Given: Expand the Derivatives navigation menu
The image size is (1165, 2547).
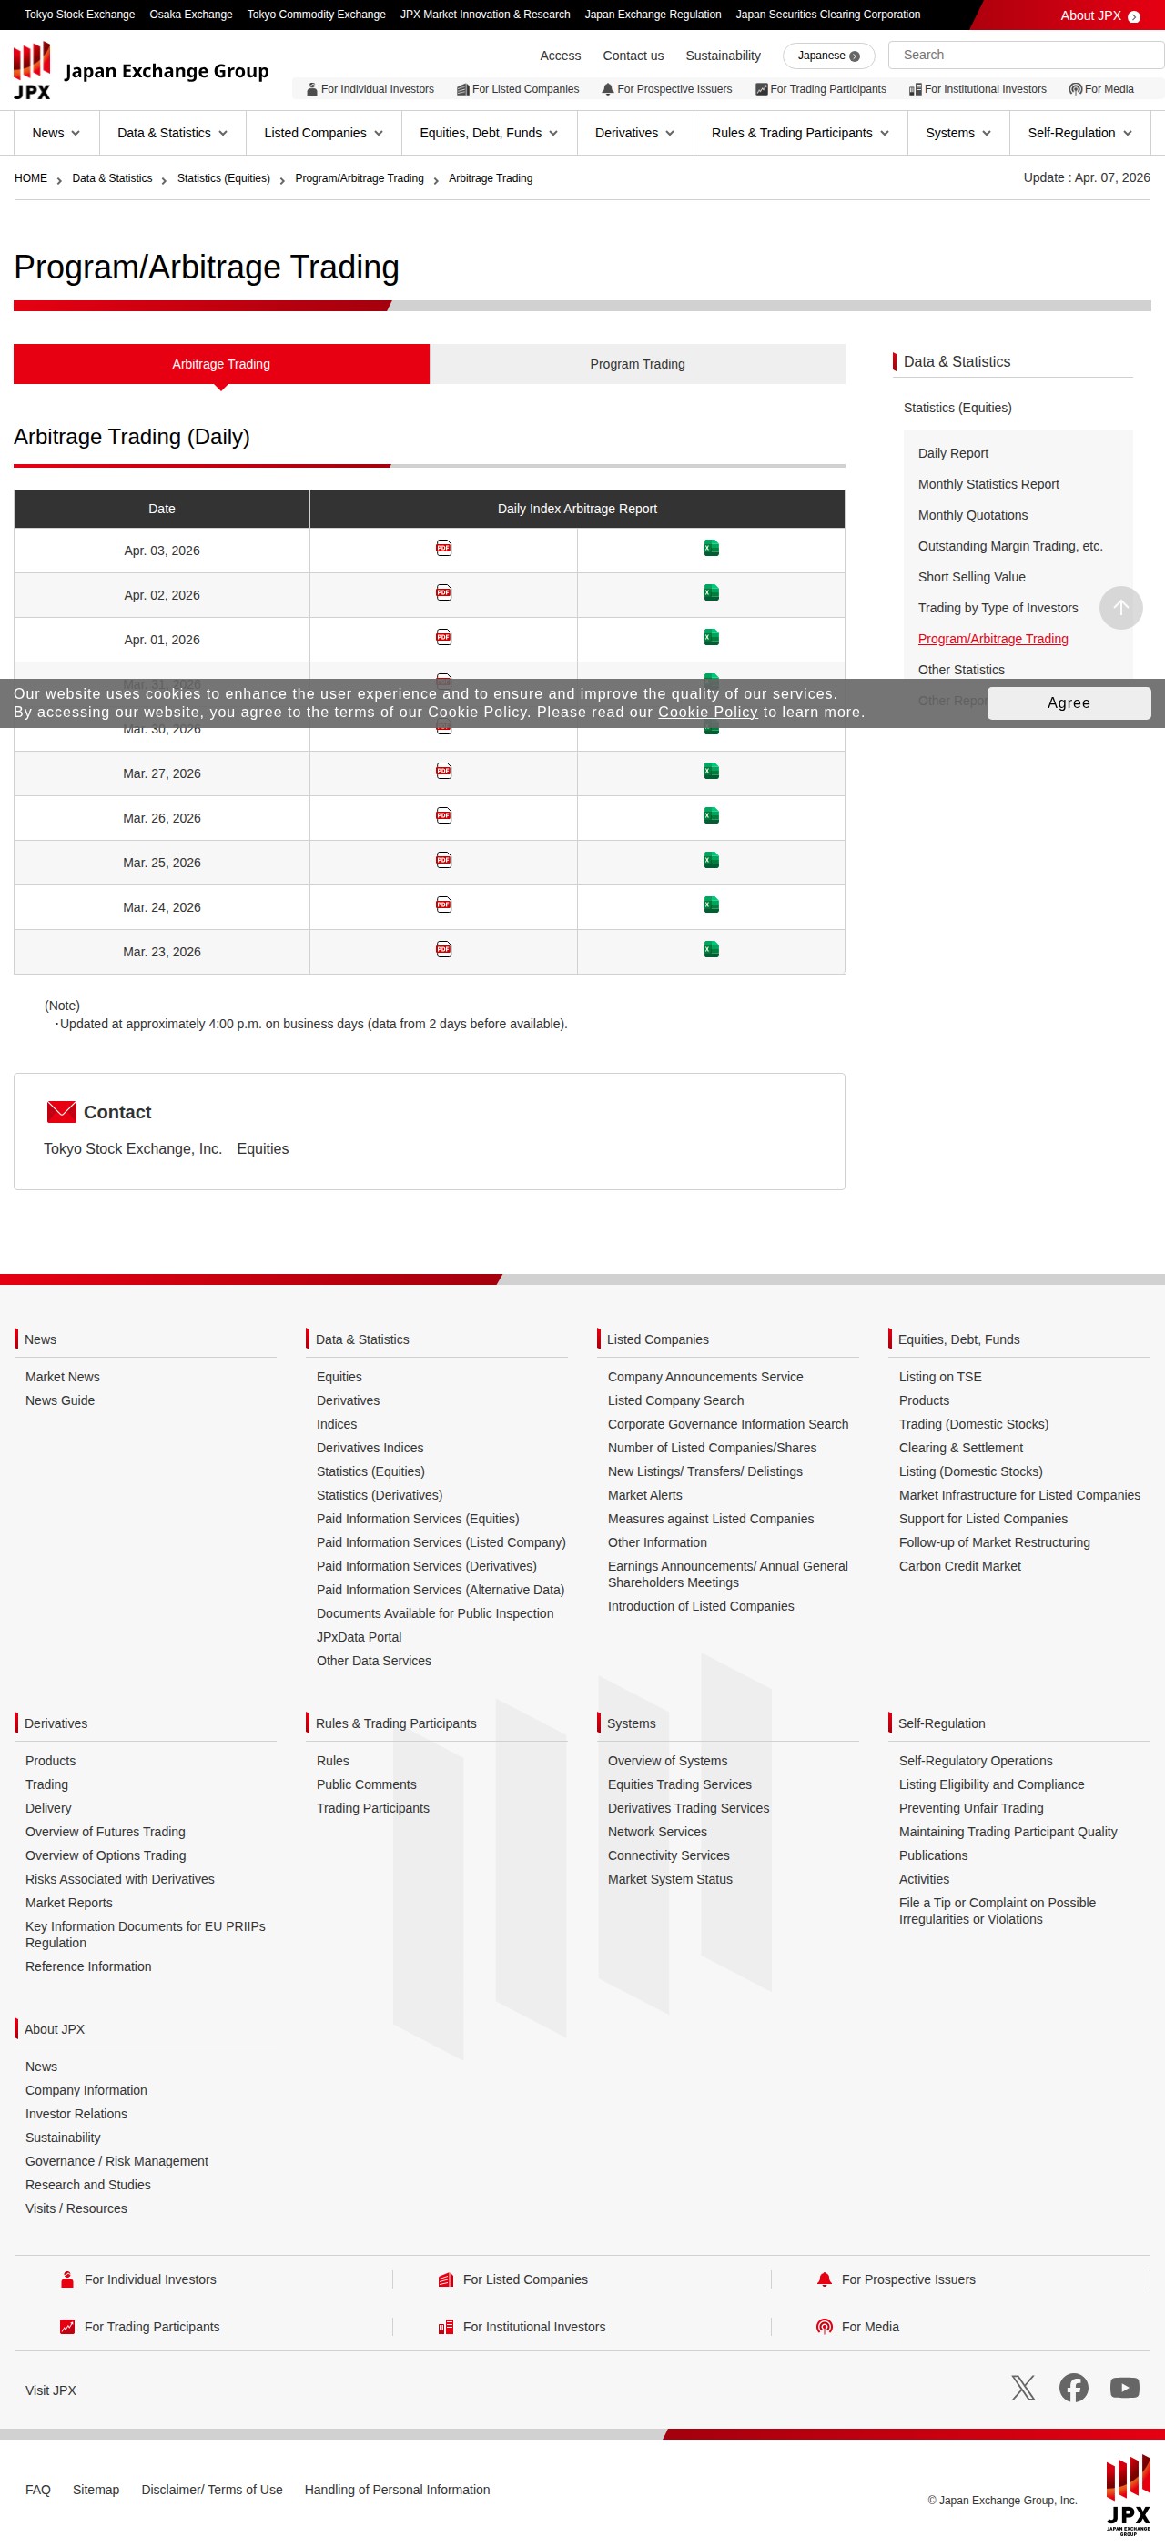Looking at the screenshot, I should 635,133.
